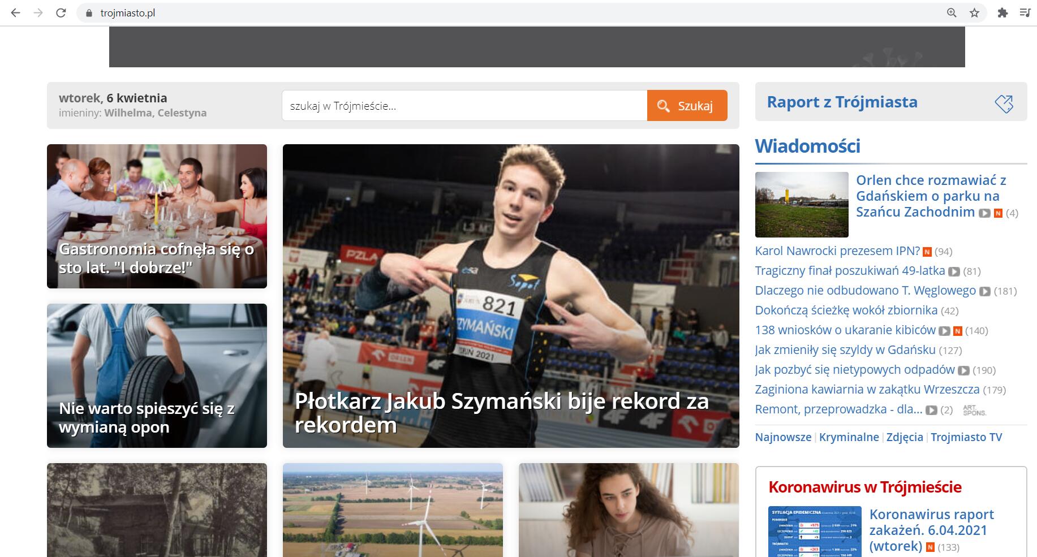This screenshot has width=1037, height=557.
Task: Go to Trojmiasto TV section
Action: (966, 437)
